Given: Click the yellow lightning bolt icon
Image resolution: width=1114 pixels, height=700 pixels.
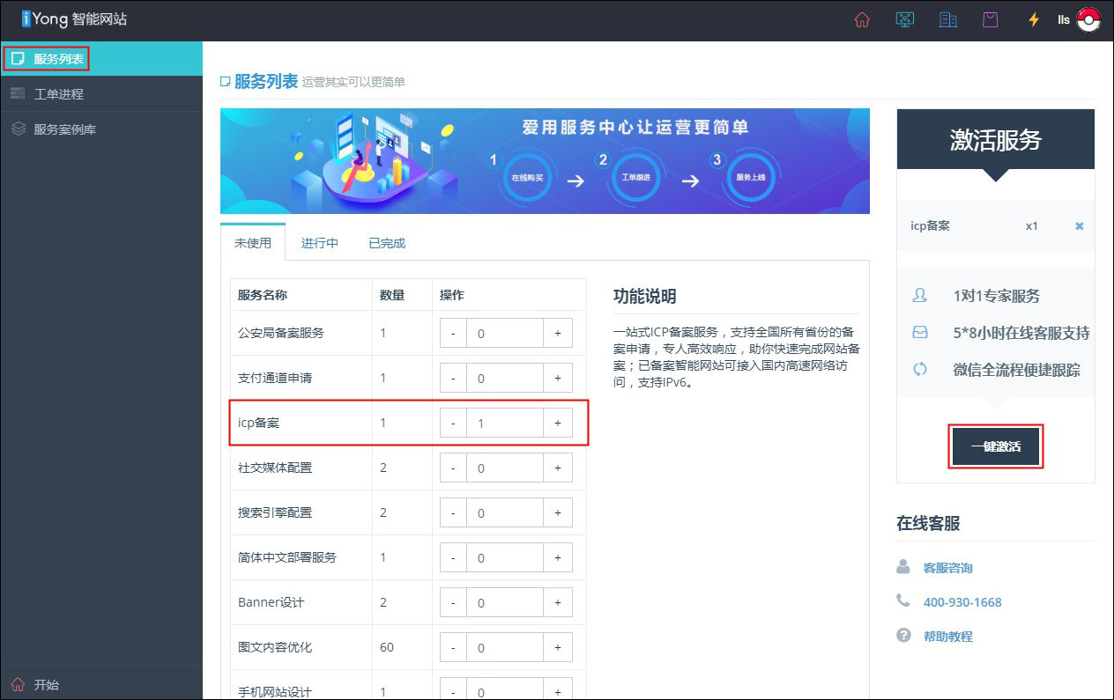Looking at the screenshot, I should click(x=1034, y=19).
